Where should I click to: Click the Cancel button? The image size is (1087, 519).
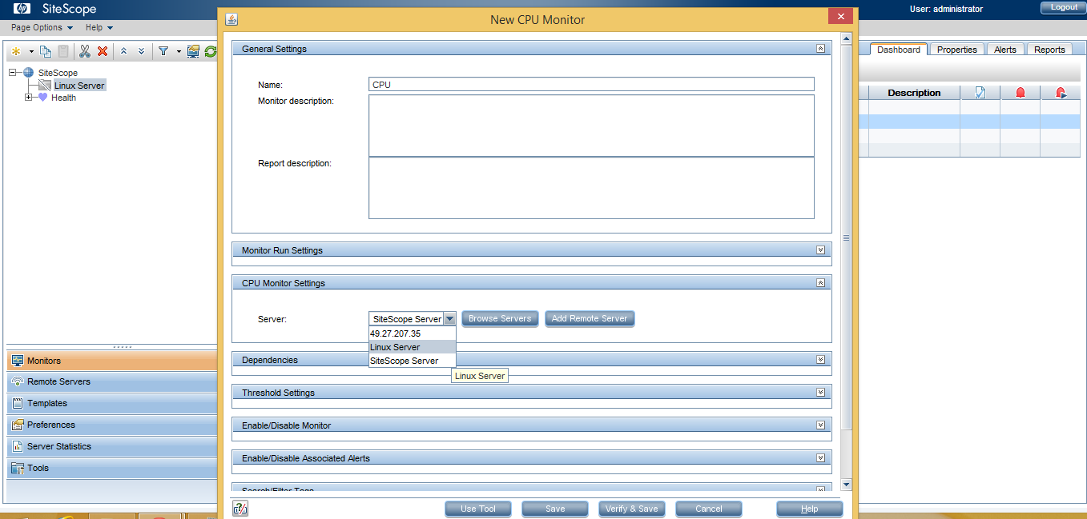click(x=709, y=509)
